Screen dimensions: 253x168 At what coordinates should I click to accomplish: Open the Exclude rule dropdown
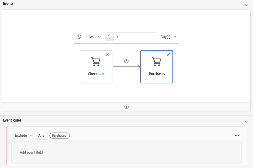[24, 136]
